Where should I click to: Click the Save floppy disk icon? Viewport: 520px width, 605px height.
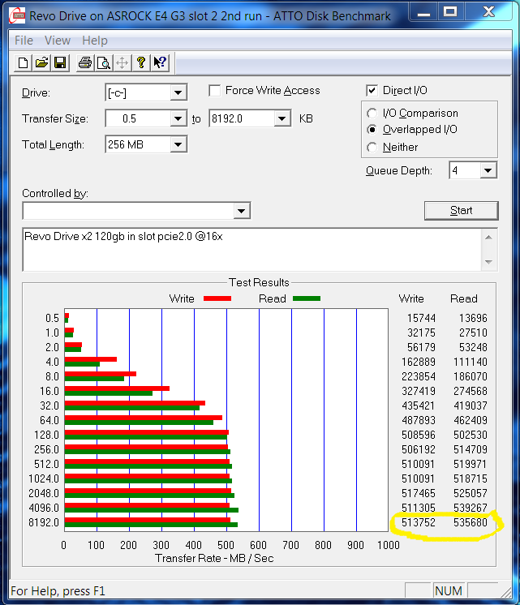[60, 62]
